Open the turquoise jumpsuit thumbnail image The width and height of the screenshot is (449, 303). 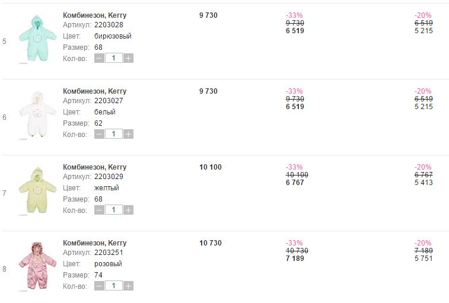37,38
